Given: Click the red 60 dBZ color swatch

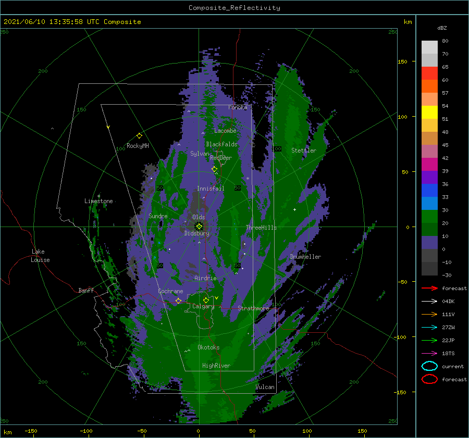Looking at the screenshot, I should [429, 73].
